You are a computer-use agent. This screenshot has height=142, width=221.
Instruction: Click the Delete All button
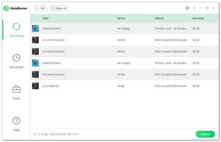[x=59, y=8]
